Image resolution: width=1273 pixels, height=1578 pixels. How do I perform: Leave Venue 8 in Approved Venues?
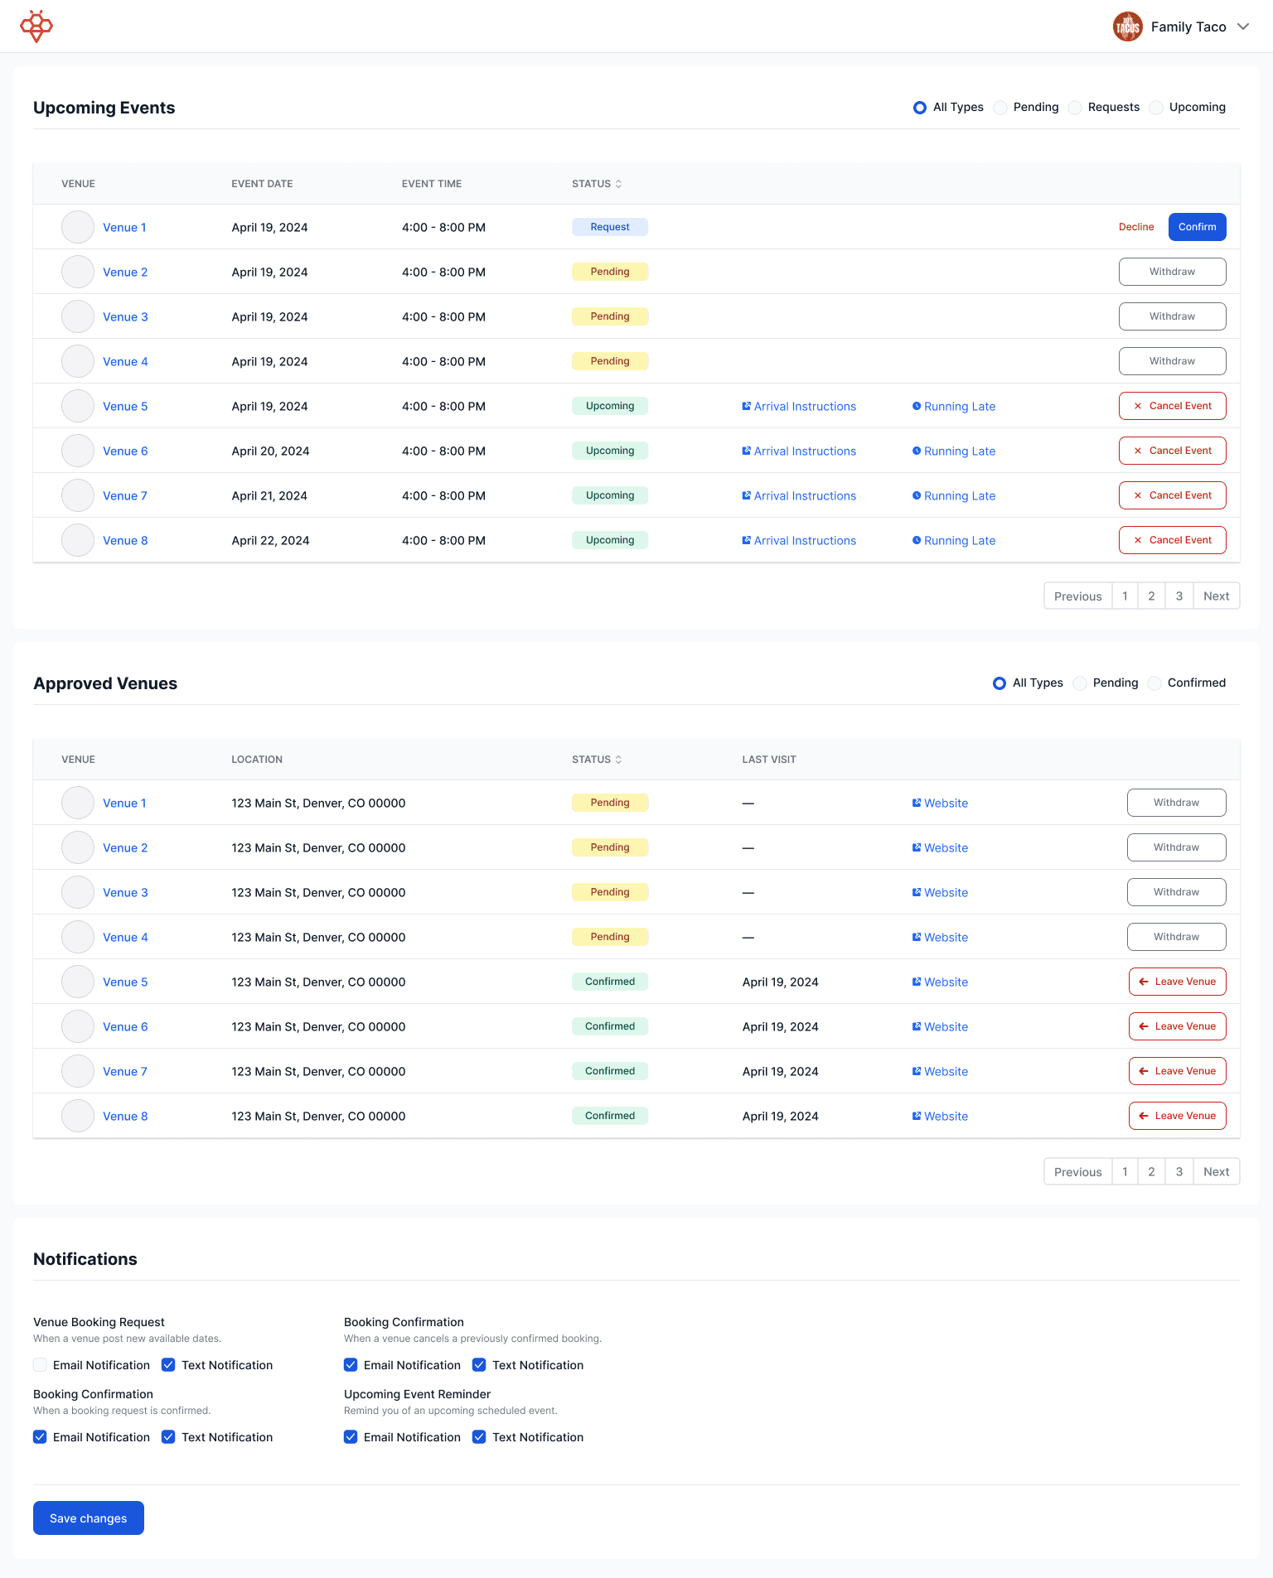pos(1178,1116)
